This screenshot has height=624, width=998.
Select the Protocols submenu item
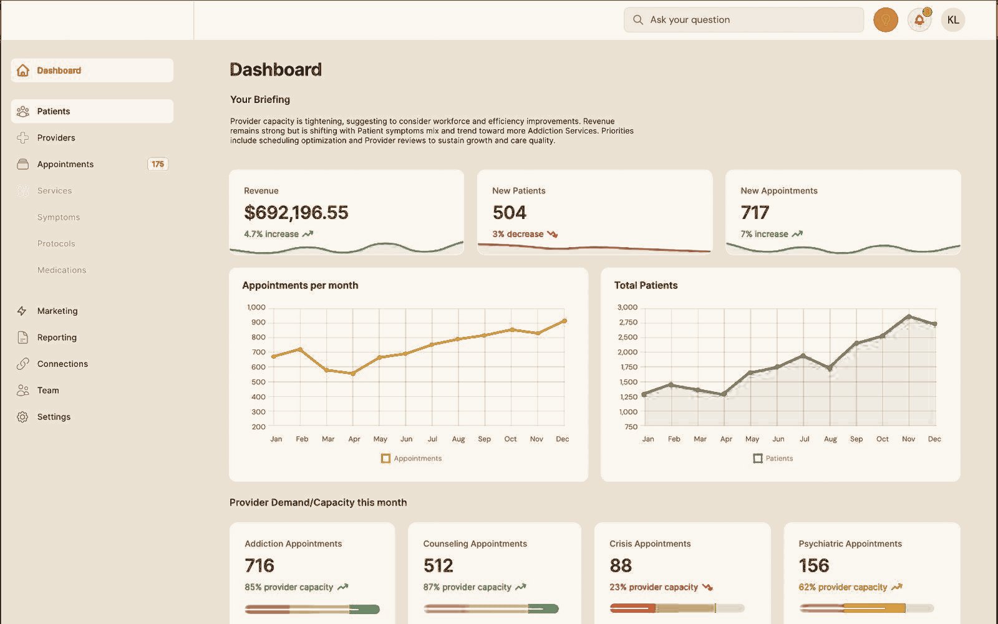tap(56, 244)
